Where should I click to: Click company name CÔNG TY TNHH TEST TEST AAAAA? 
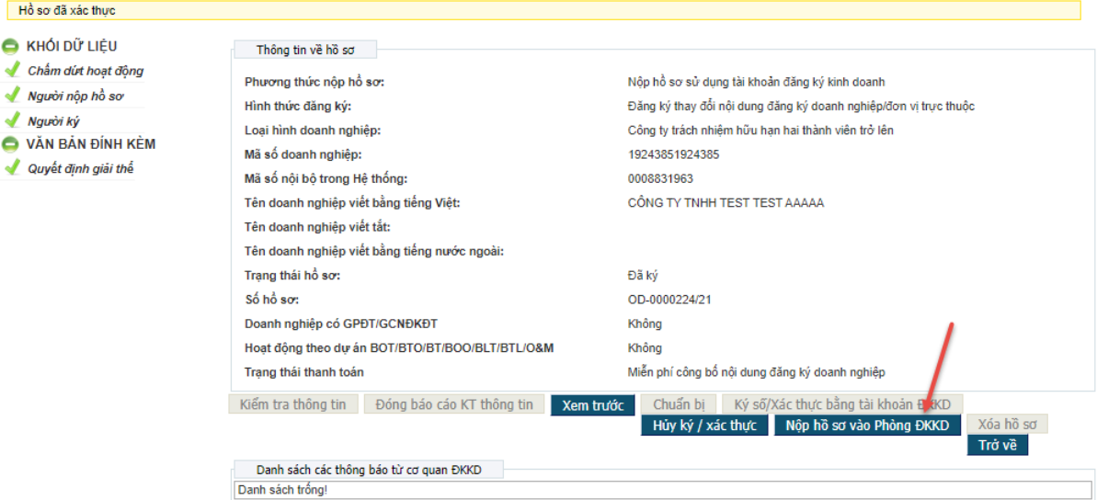tap(726, 203)
